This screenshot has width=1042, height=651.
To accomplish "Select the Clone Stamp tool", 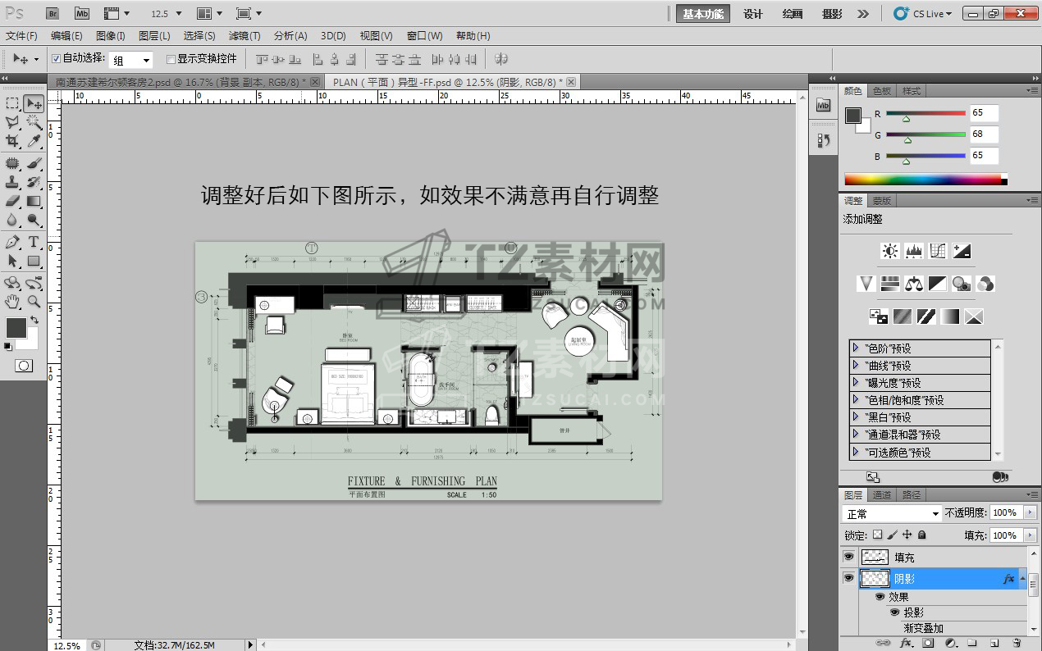I will pos(12,182).
